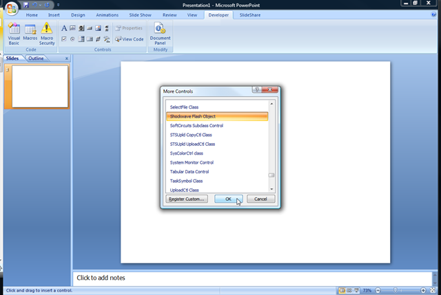Select UploadCtl Class entry
441x295 pixels.
pos(217,190)
